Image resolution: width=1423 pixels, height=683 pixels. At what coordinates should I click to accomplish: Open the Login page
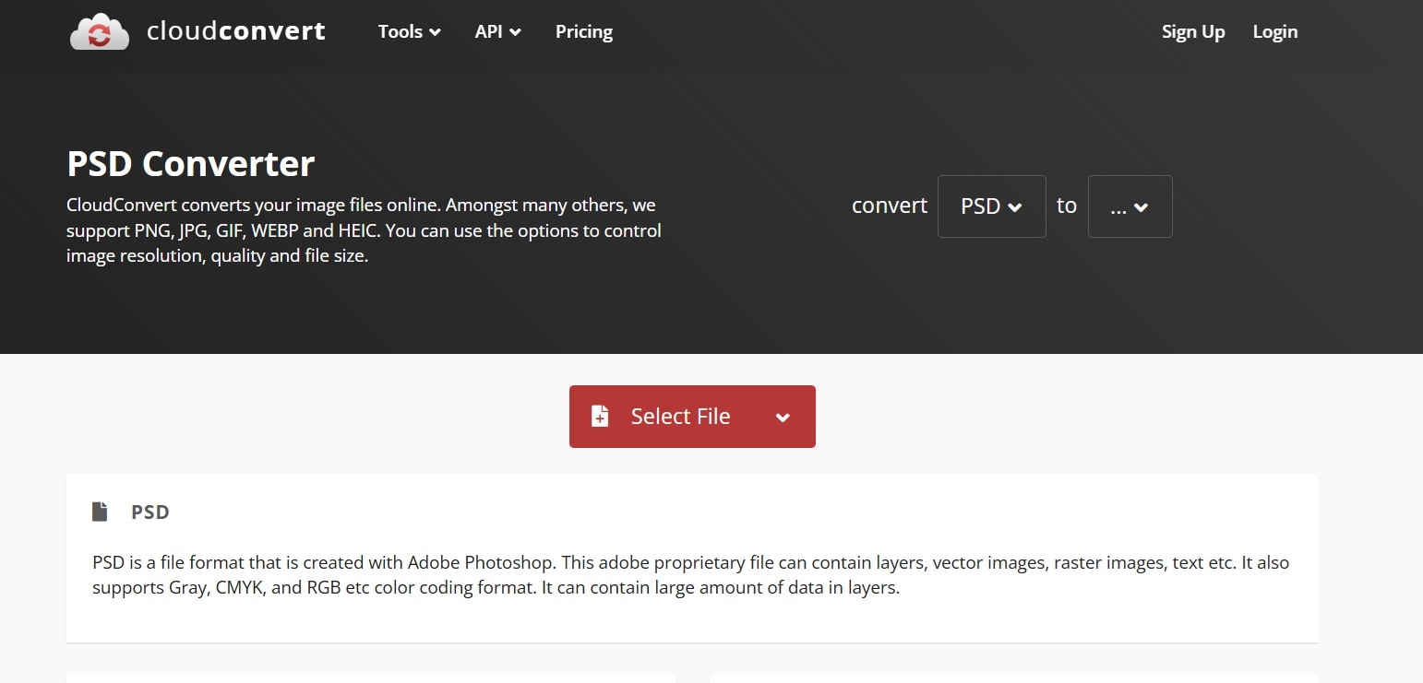click(1274, 32)
